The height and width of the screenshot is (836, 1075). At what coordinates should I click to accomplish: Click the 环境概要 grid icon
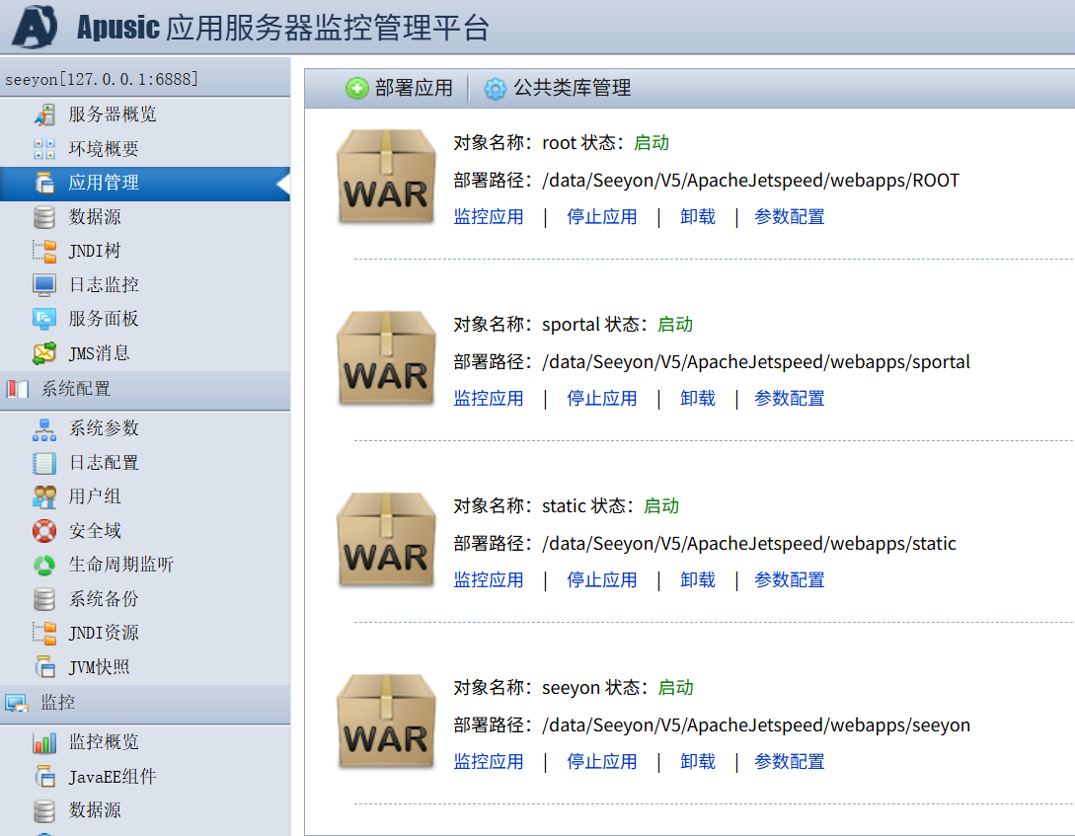(44, 149)
